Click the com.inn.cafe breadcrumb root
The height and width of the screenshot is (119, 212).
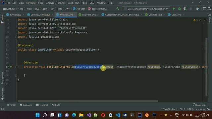[x=10, y=9]
